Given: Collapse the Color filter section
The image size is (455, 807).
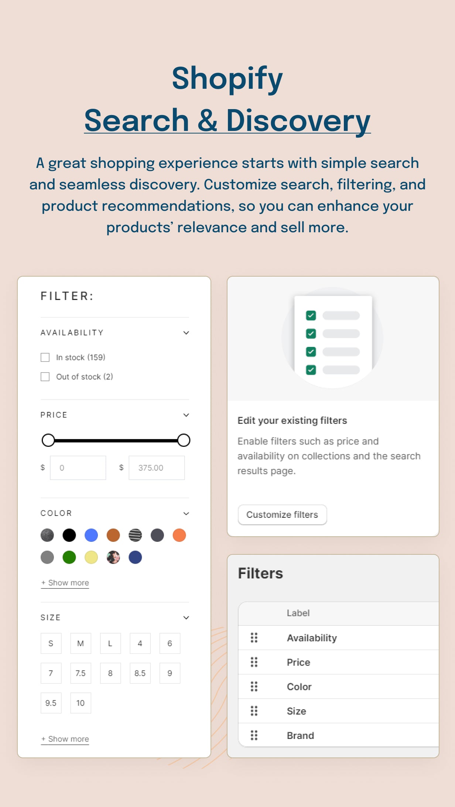Looking at the screenshot, I should tap(186, 513).
